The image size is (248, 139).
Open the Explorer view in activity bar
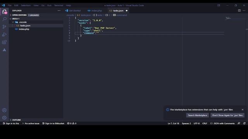click(x=4, y=12)
